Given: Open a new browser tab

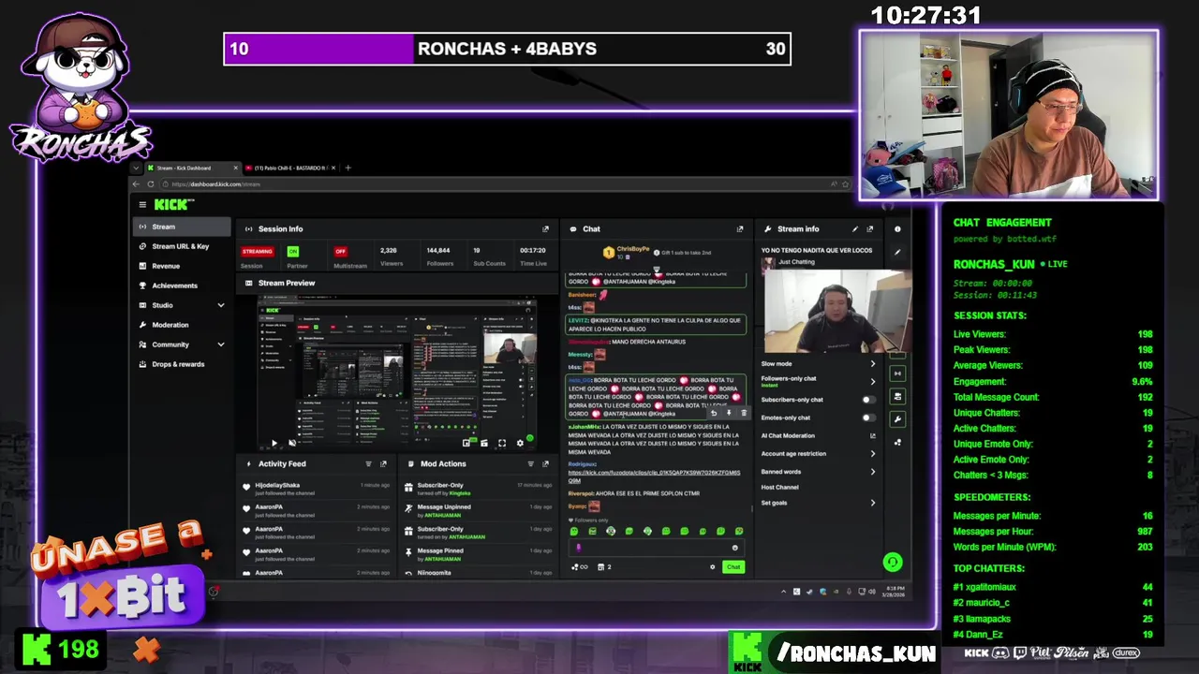Looking at the screenshot, I should point(348,168).
